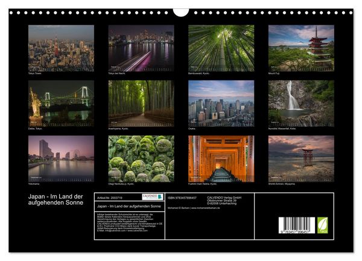
Task: Click the mohamedelbarkani.de website link
Action: coord(206,208)
